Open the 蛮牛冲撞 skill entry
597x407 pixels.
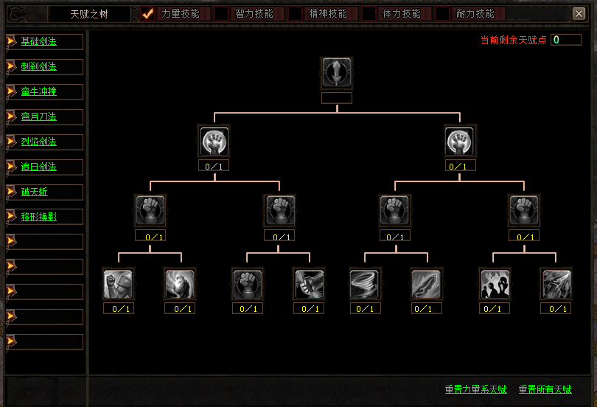[x=38, y=91]
